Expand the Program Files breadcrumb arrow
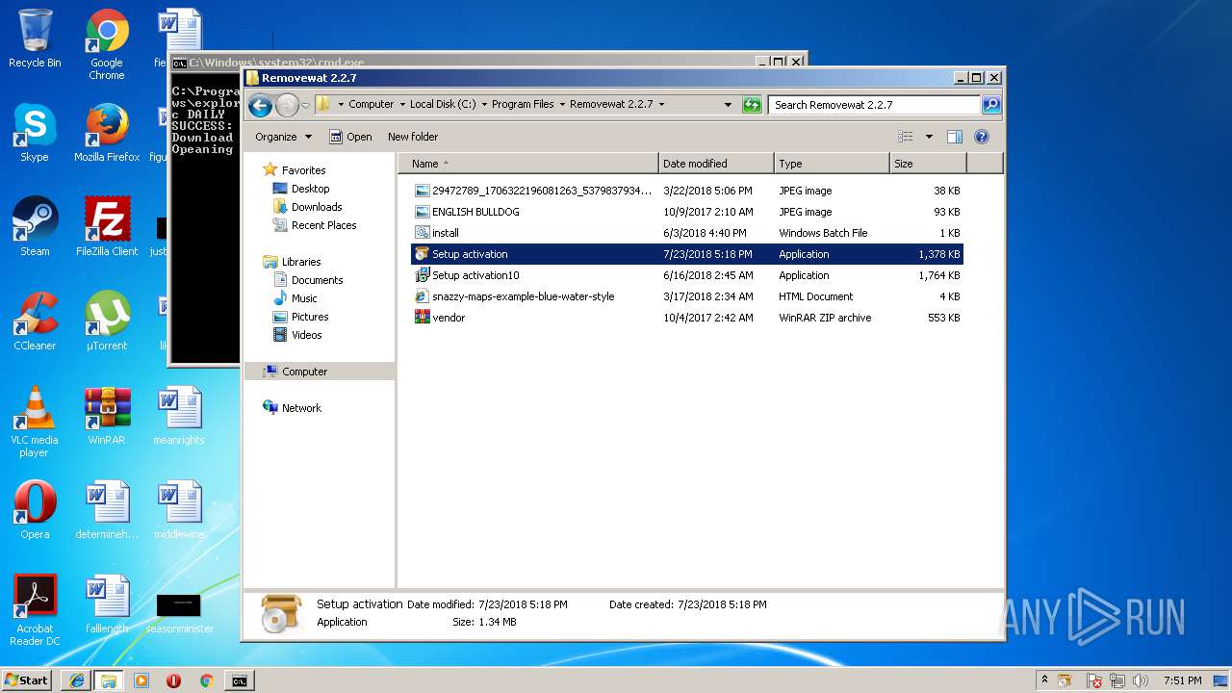Viewport: 1232px width, 693px height. pos(562,105)
